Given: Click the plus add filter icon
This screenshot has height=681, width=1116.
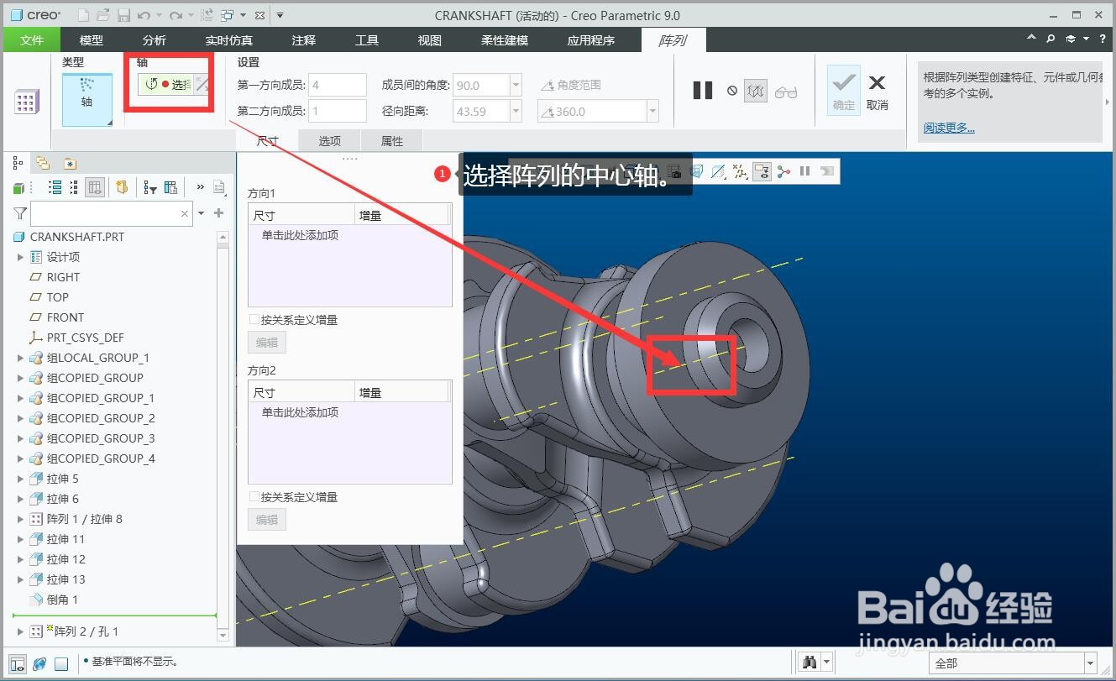Looking at the screenshot, I should click(x=219, y=213).
